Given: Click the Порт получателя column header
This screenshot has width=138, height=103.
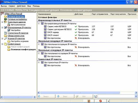Looking at the screenshot, I should (x=118, y=14).
